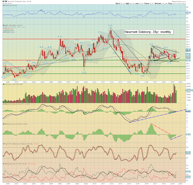193x185 pixels.
Task: Click the 'Volume 230,191,868' panel label
Action: click(x=14, y=84)
